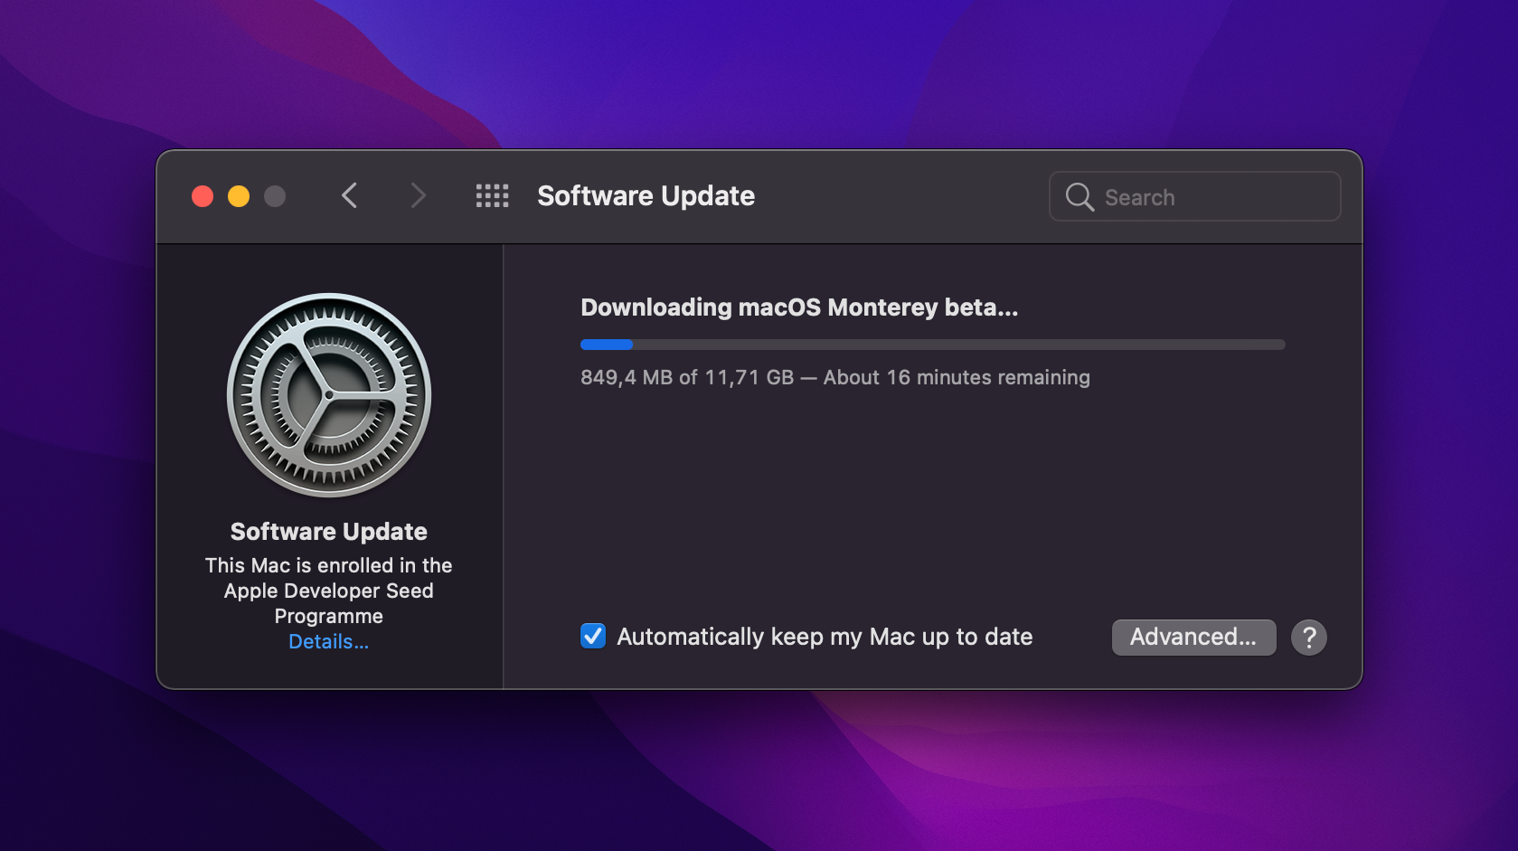1518x851 pixels.
Task: Click the download progress bar
Action: (932, 345)
